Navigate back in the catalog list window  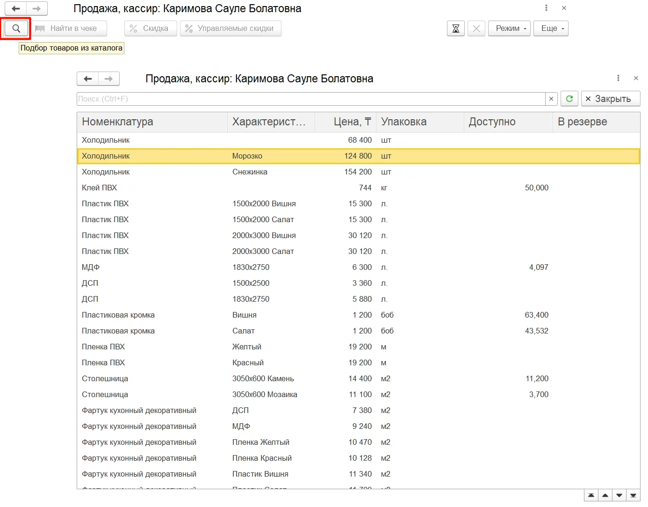tap(87, 79)
